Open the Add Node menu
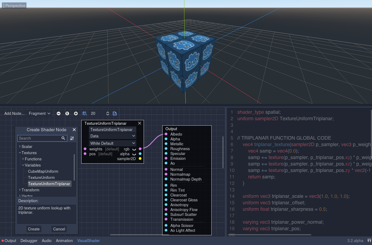Image resolution: width=372 pixels, height=245 pixels. tap(14, 113)
